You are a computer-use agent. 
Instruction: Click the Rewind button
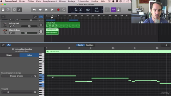coord(34,10)
